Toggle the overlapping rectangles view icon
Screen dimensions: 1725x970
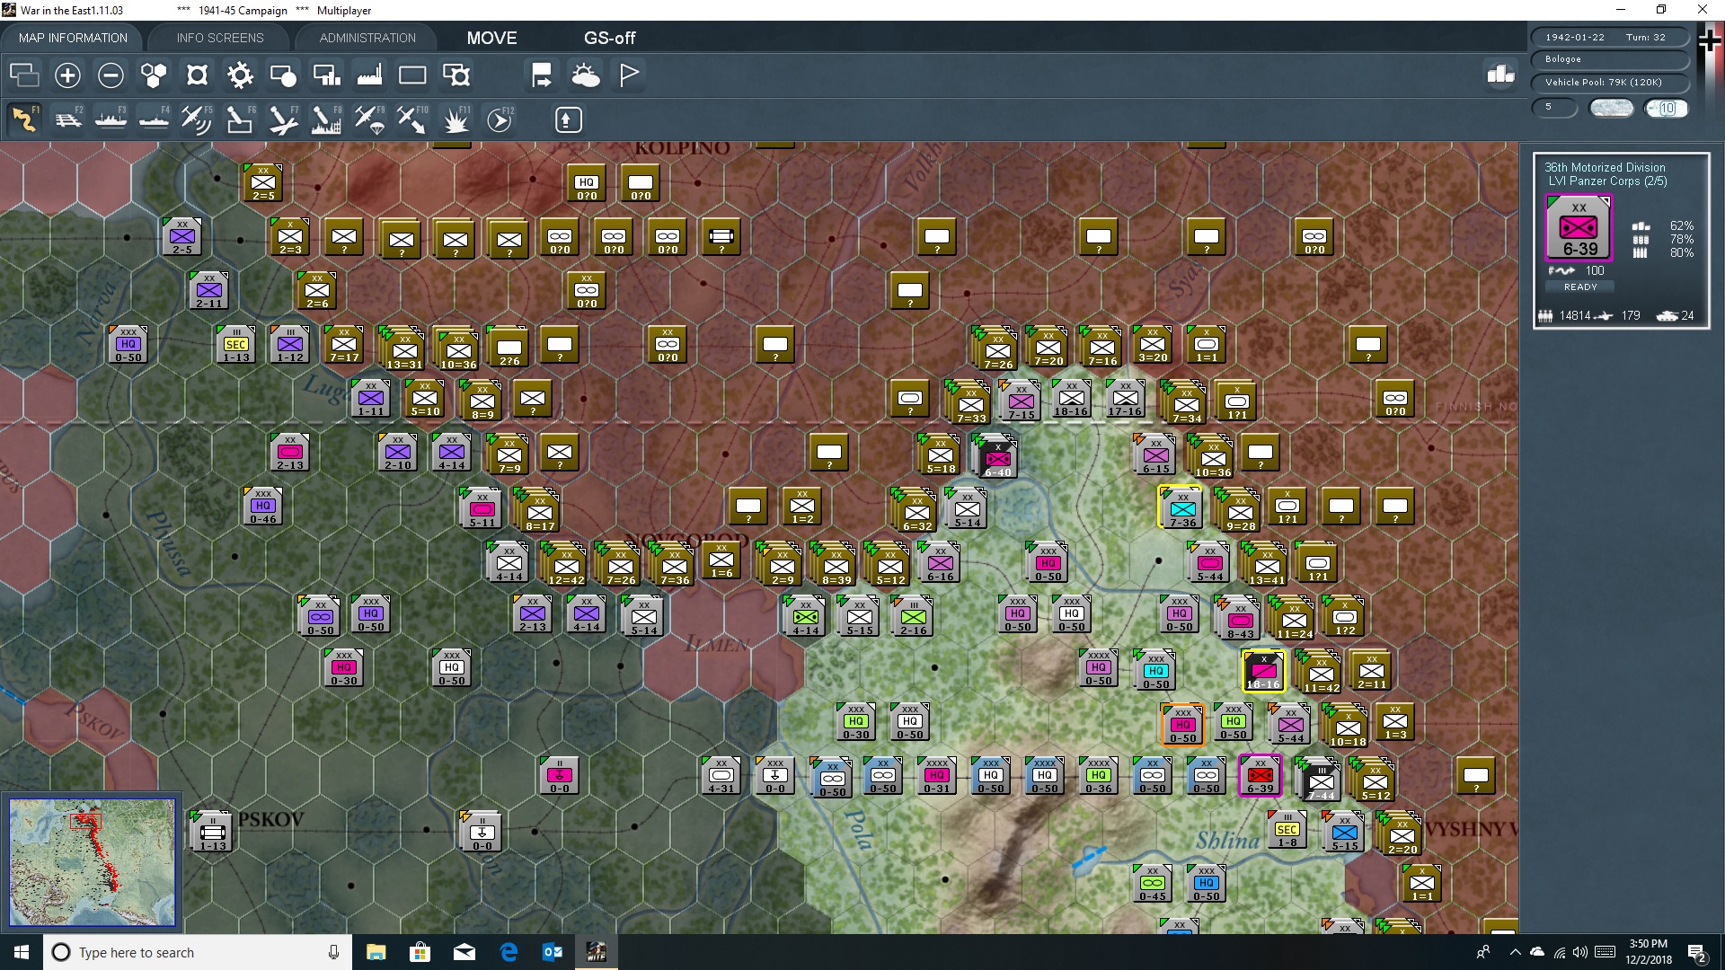(24, 75)
